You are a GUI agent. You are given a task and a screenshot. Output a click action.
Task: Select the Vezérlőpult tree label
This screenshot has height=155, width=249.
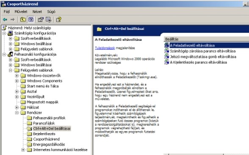[36, 97]
